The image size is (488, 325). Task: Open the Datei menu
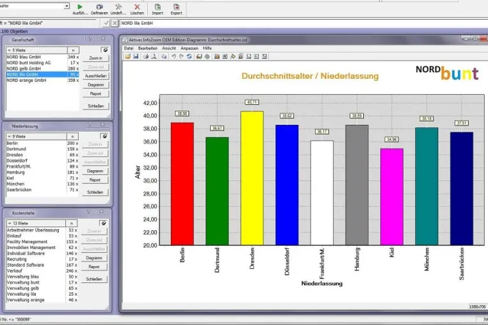[x=129, y=48]
